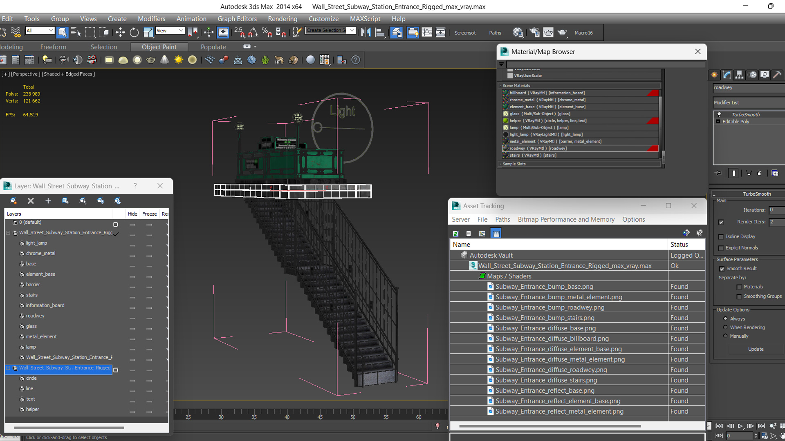Open the View reference coordinate dropdown
Image resolution: width=785 pixels, height=441 pixels.
[x=170, y=31]
